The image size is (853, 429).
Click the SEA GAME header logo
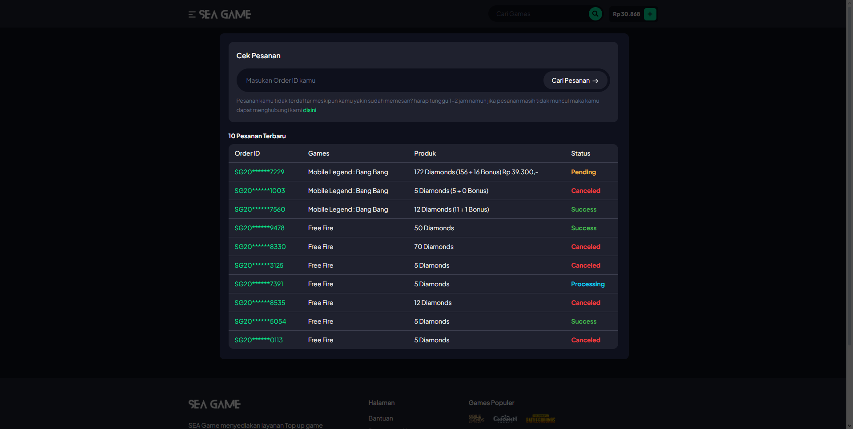point(225,14)
